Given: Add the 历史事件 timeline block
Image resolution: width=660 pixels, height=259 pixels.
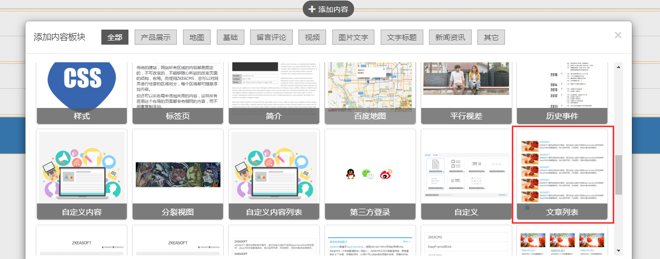Looking at the screenshot, I should tap(562, 92).
